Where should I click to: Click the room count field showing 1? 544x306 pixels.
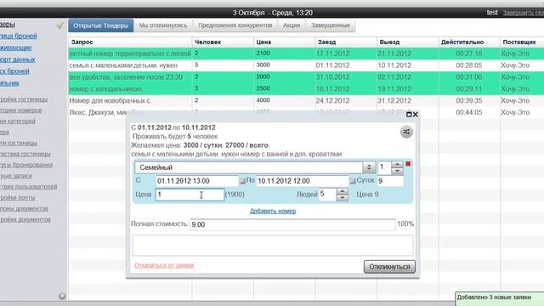[384, 167]
